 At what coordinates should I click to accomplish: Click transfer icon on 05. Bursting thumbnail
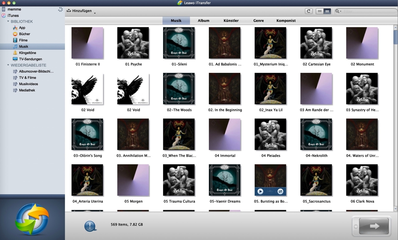(280, 191)
